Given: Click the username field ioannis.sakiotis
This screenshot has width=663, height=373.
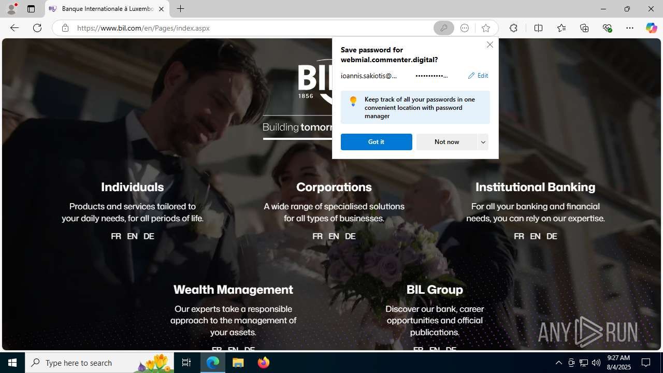Looking at the screenshot, I should tap(369, 76).
